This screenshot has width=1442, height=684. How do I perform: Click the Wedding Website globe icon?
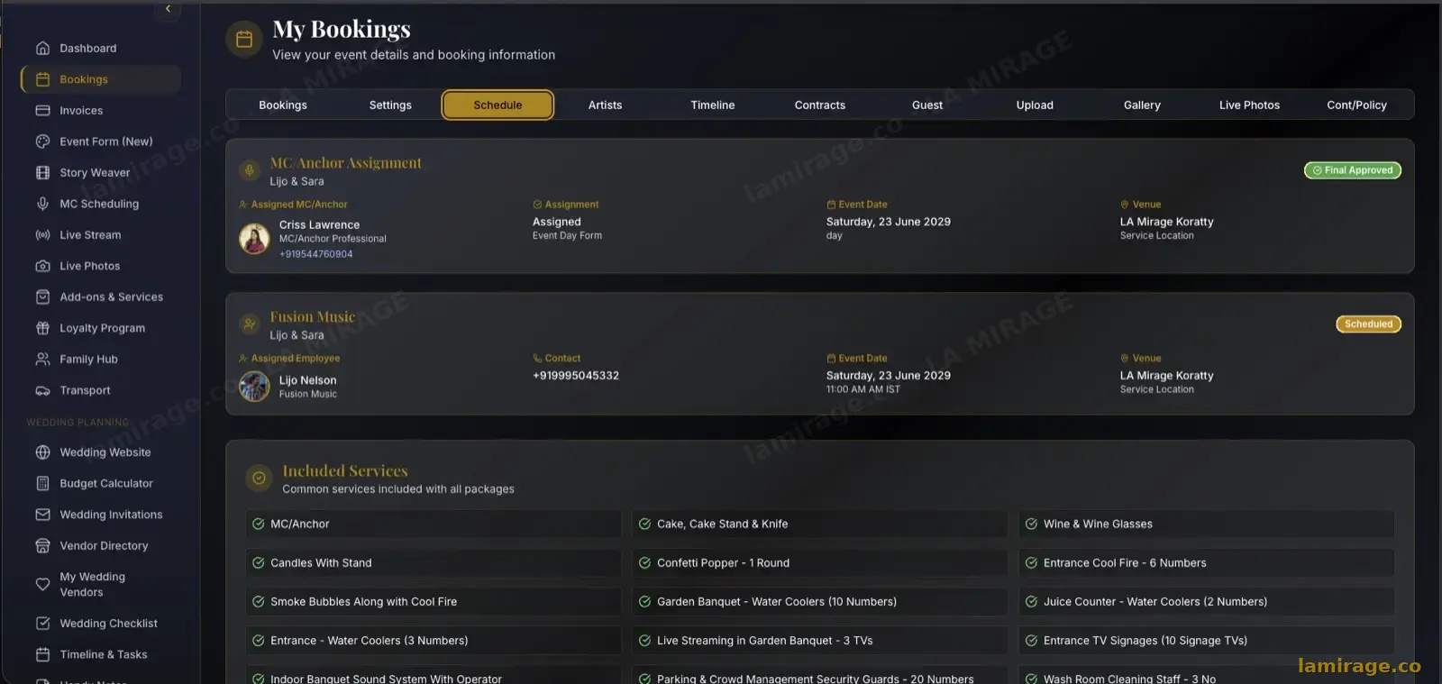click(x=42, y=452)
